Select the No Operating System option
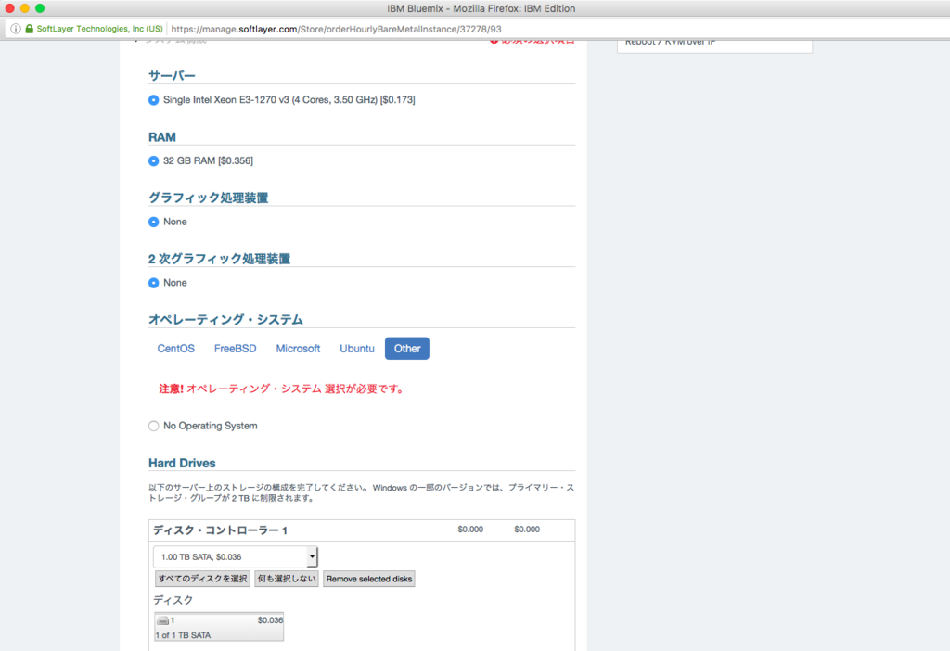Image resolution: width=950 pixels, height=651 pixels. 153,425
